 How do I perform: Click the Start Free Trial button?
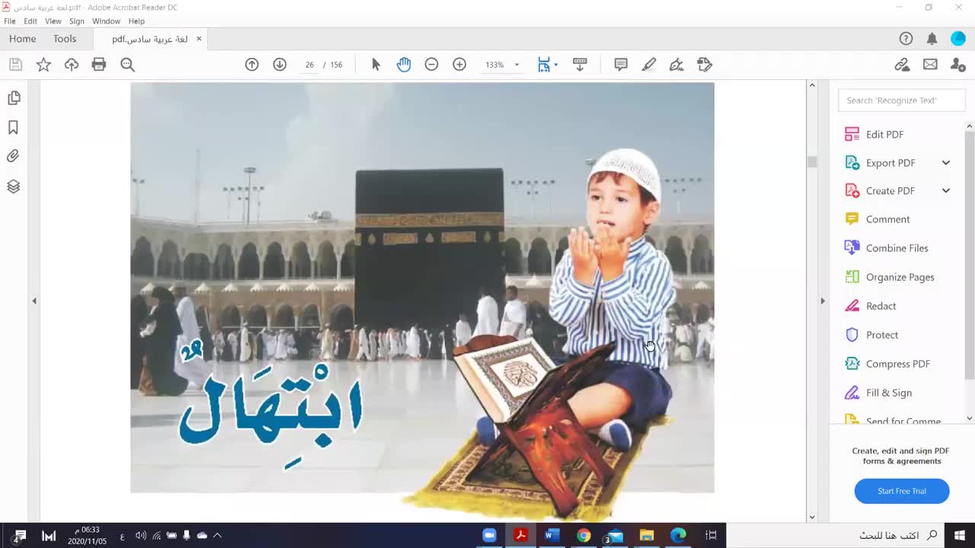(x=901, y=491)
